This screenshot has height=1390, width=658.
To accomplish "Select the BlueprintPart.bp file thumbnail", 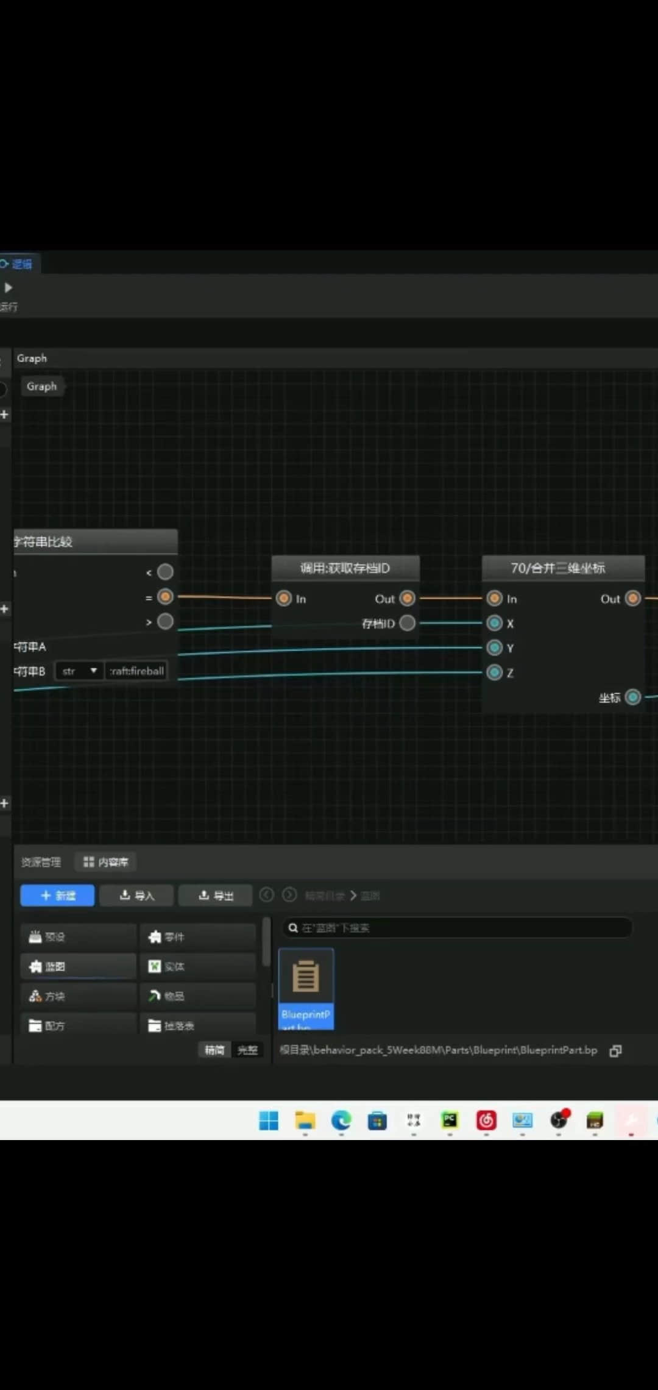I will click(306, 988).
